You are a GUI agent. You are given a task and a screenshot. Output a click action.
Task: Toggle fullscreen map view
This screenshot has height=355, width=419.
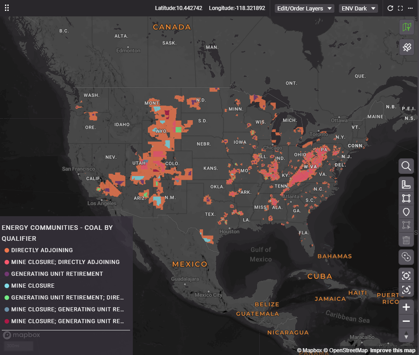coord(400,8)
